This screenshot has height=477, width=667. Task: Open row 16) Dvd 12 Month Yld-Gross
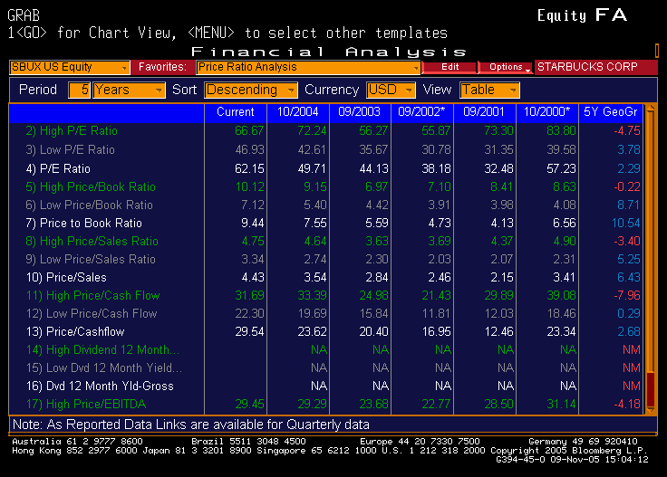click(100, 386)
